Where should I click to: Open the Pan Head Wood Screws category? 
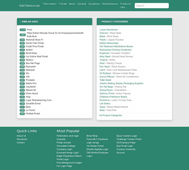click(x=112, y=67)
